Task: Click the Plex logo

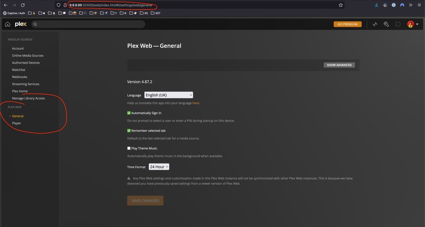Action: pyautogui.click(x=21, y=24)
